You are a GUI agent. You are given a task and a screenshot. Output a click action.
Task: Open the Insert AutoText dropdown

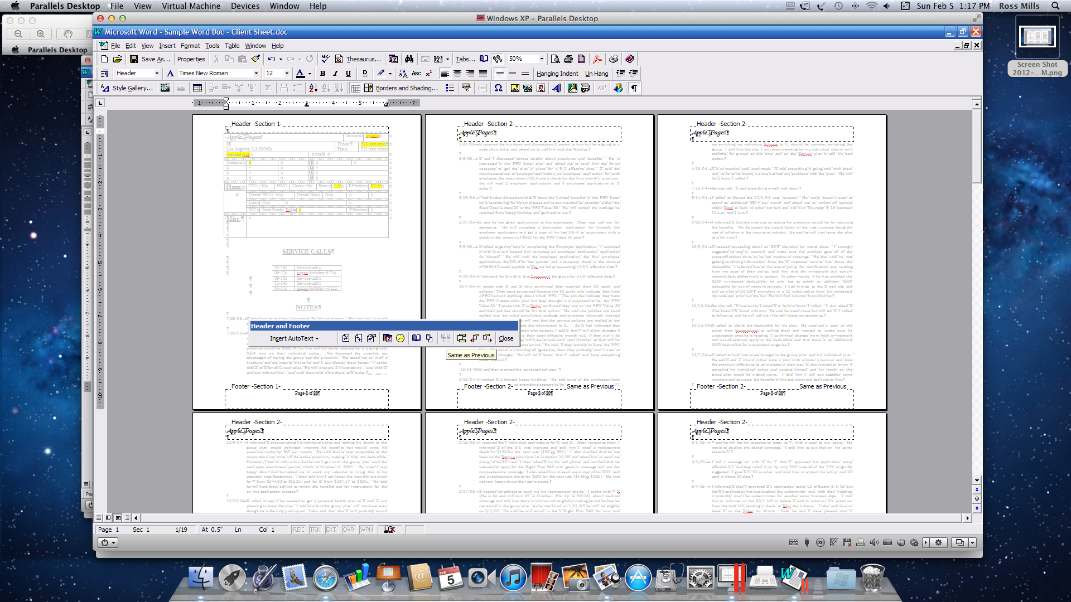pyautogui.click(x=294, y=338)
